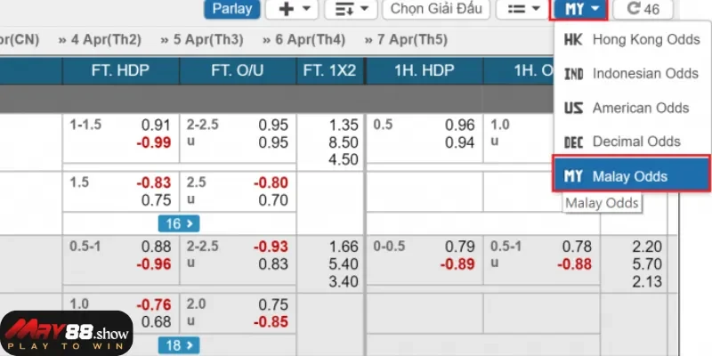Pick FT HDP odds -0.99

[x=154, y=142]
